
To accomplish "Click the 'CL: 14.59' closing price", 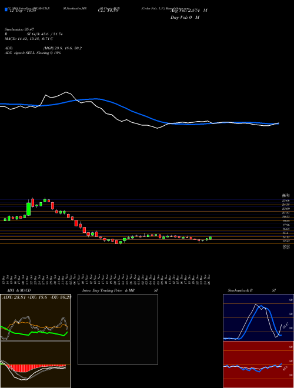I will click(108, 11).
